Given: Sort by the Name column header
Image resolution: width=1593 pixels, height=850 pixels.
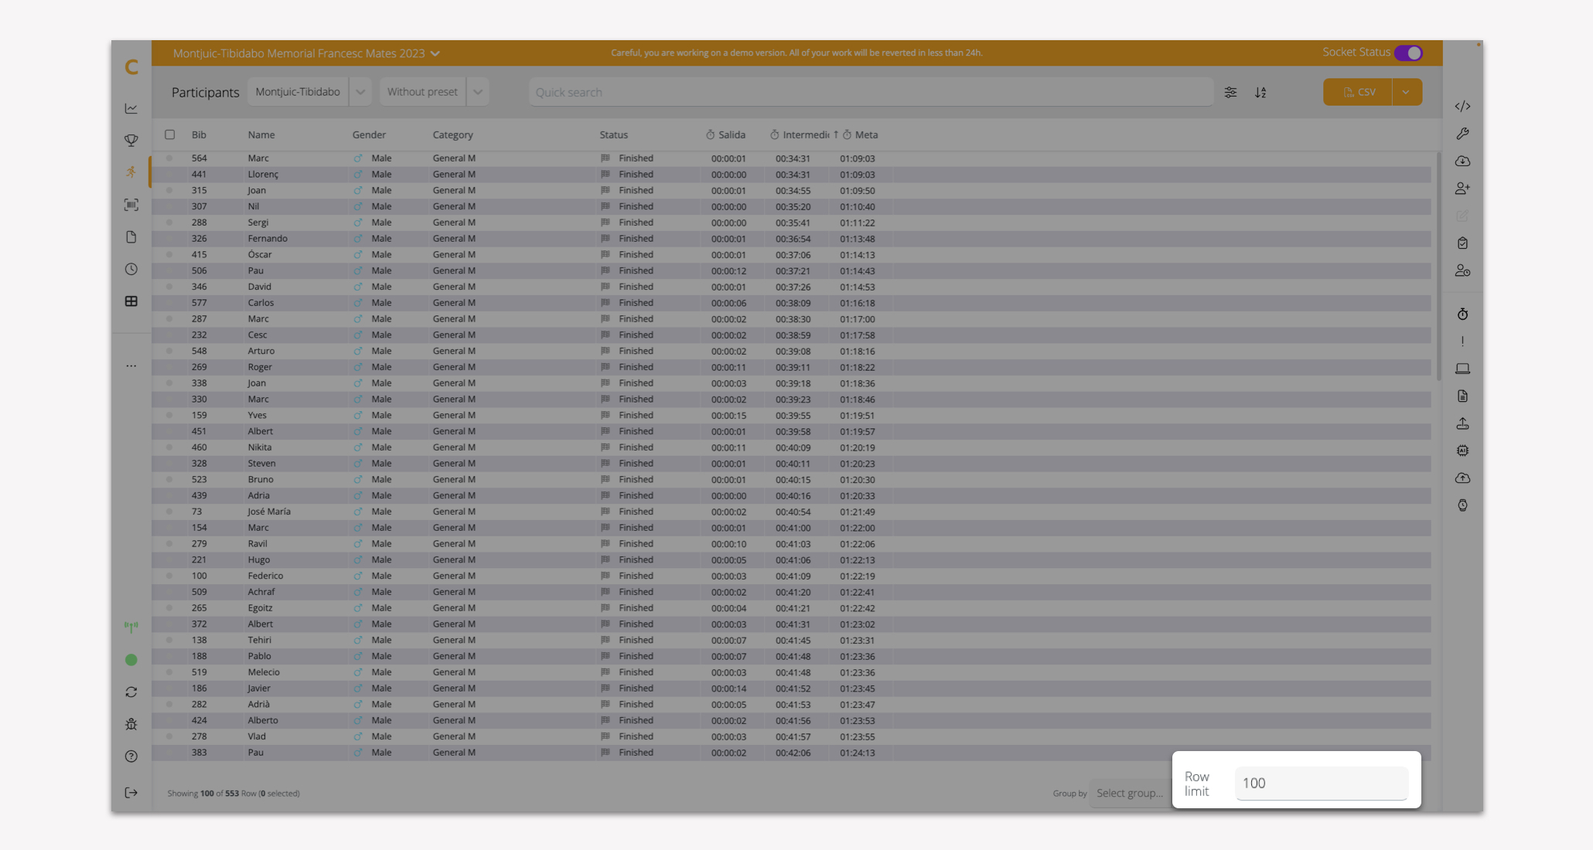Looking at the screenshot, I should coord(261,134).
